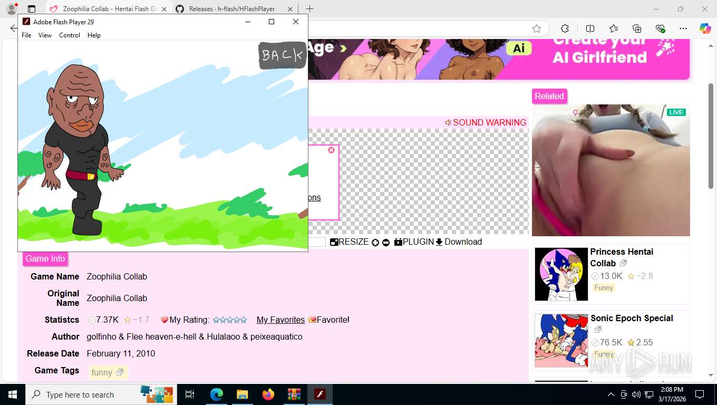Click the plus enlarge icon beside RESIZE
The width and height of the screenshot is (717, 405).
pos(375,243)
